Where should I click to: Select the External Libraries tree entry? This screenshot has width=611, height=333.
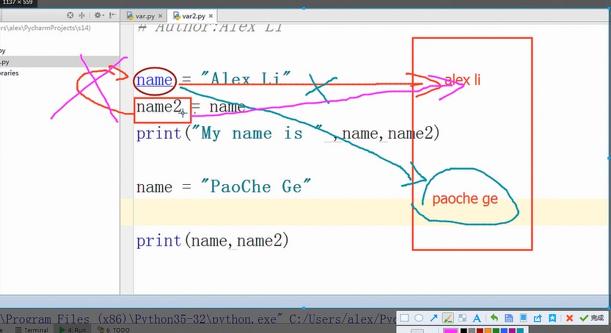pos(10,73)
